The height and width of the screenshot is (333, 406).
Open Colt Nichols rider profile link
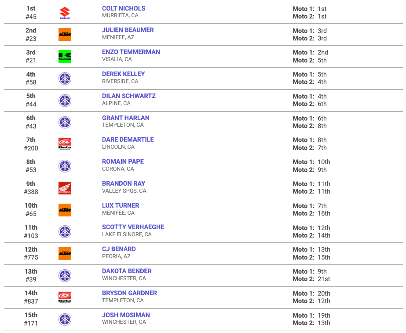tap(124, 8)
